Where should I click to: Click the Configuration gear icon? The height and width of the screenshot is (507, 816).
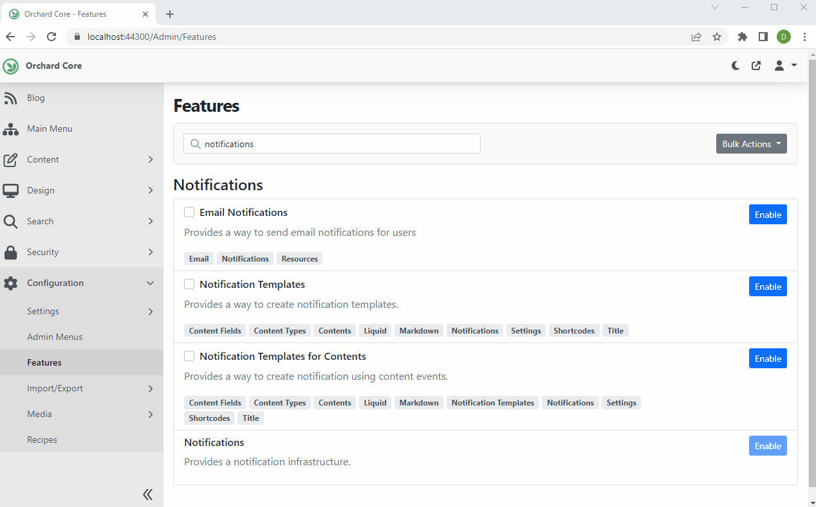(x=10, y=283)
